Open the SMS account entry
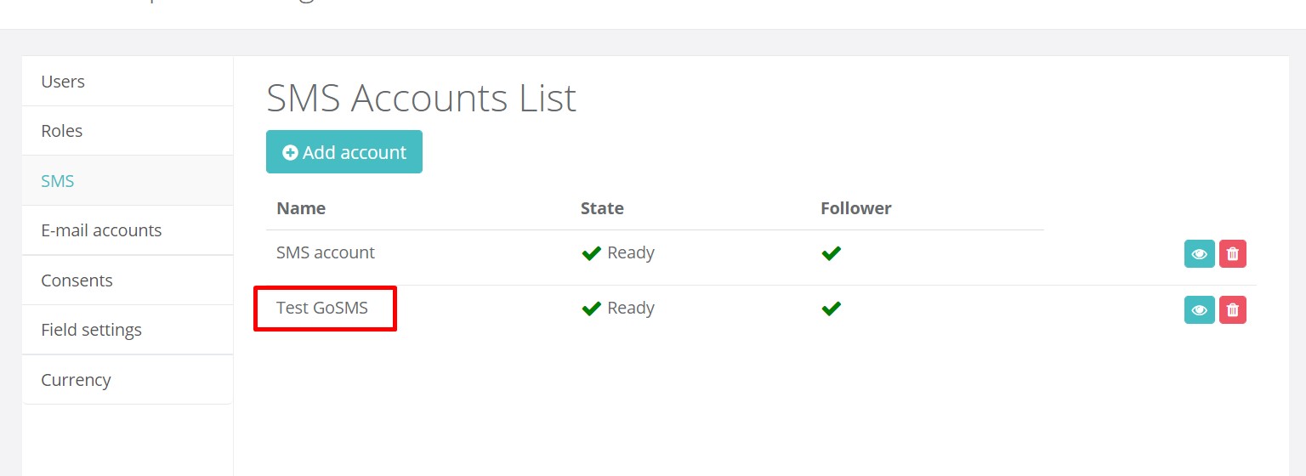Screen dimensions: 1306x476 326,252
